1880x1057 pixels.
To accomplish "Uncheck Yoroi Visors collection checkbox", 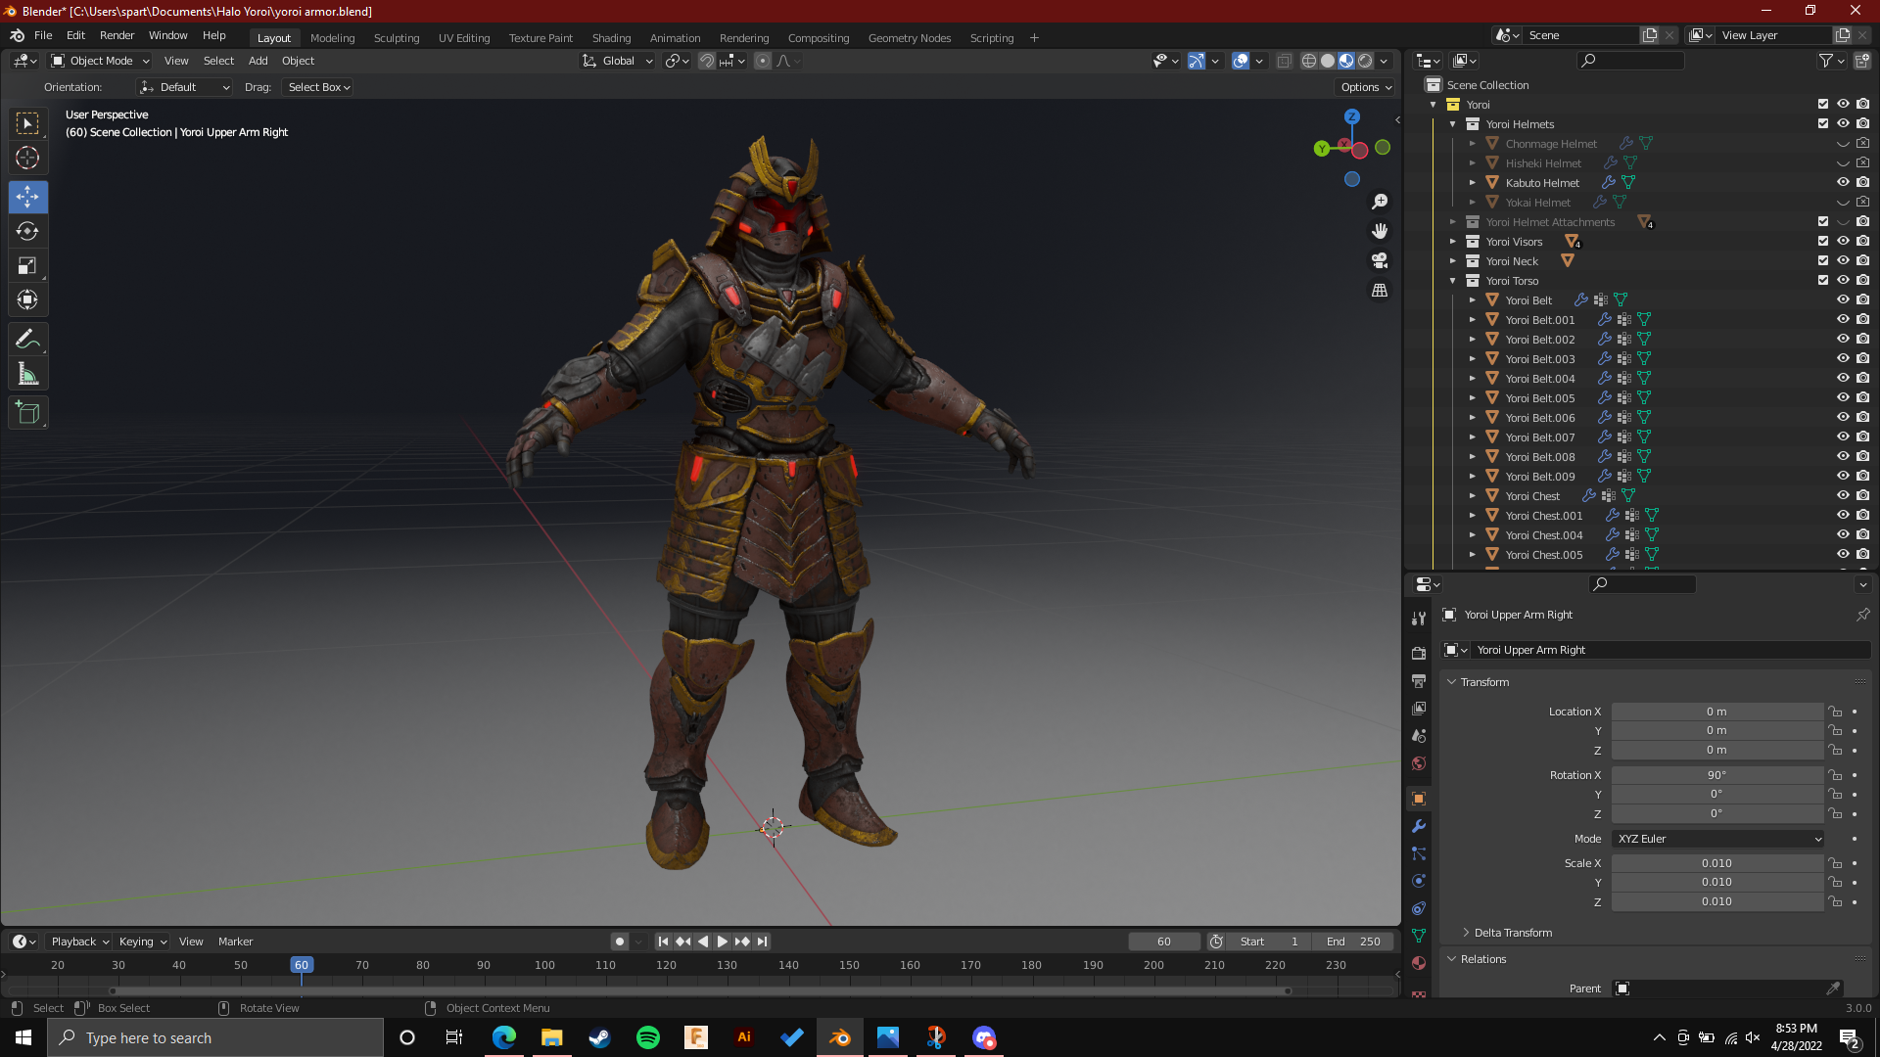I will tap(1823, 241).
